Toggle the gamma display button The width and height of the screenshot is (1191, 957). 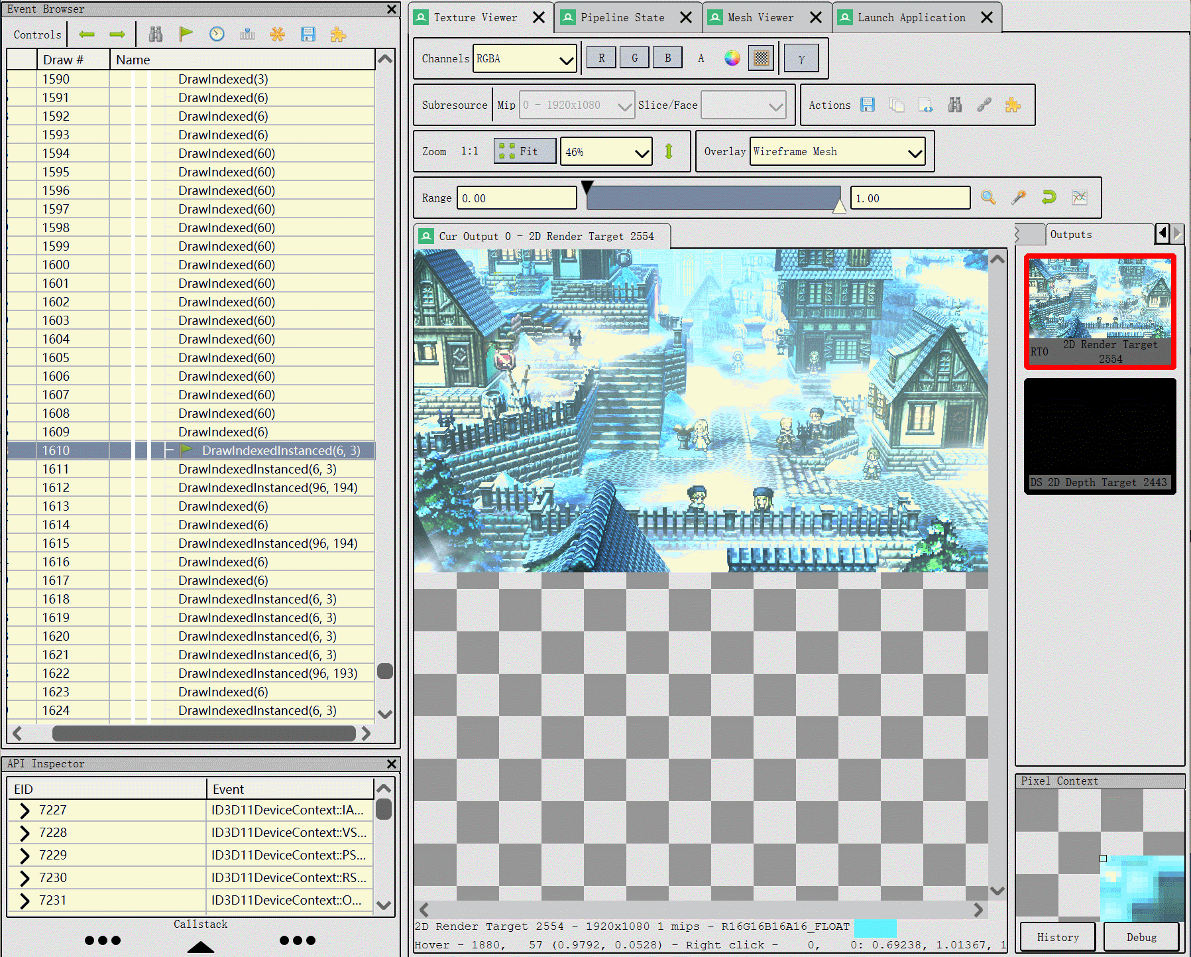pos(801,58)
